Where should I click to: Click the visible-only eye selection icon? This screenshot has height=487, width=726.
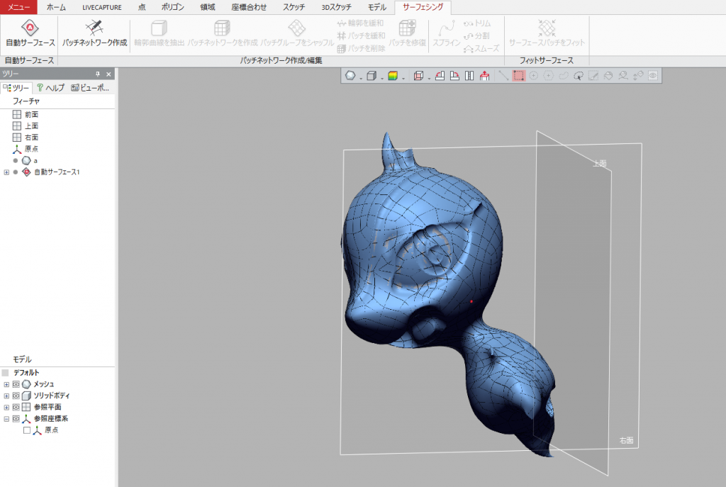653,75
